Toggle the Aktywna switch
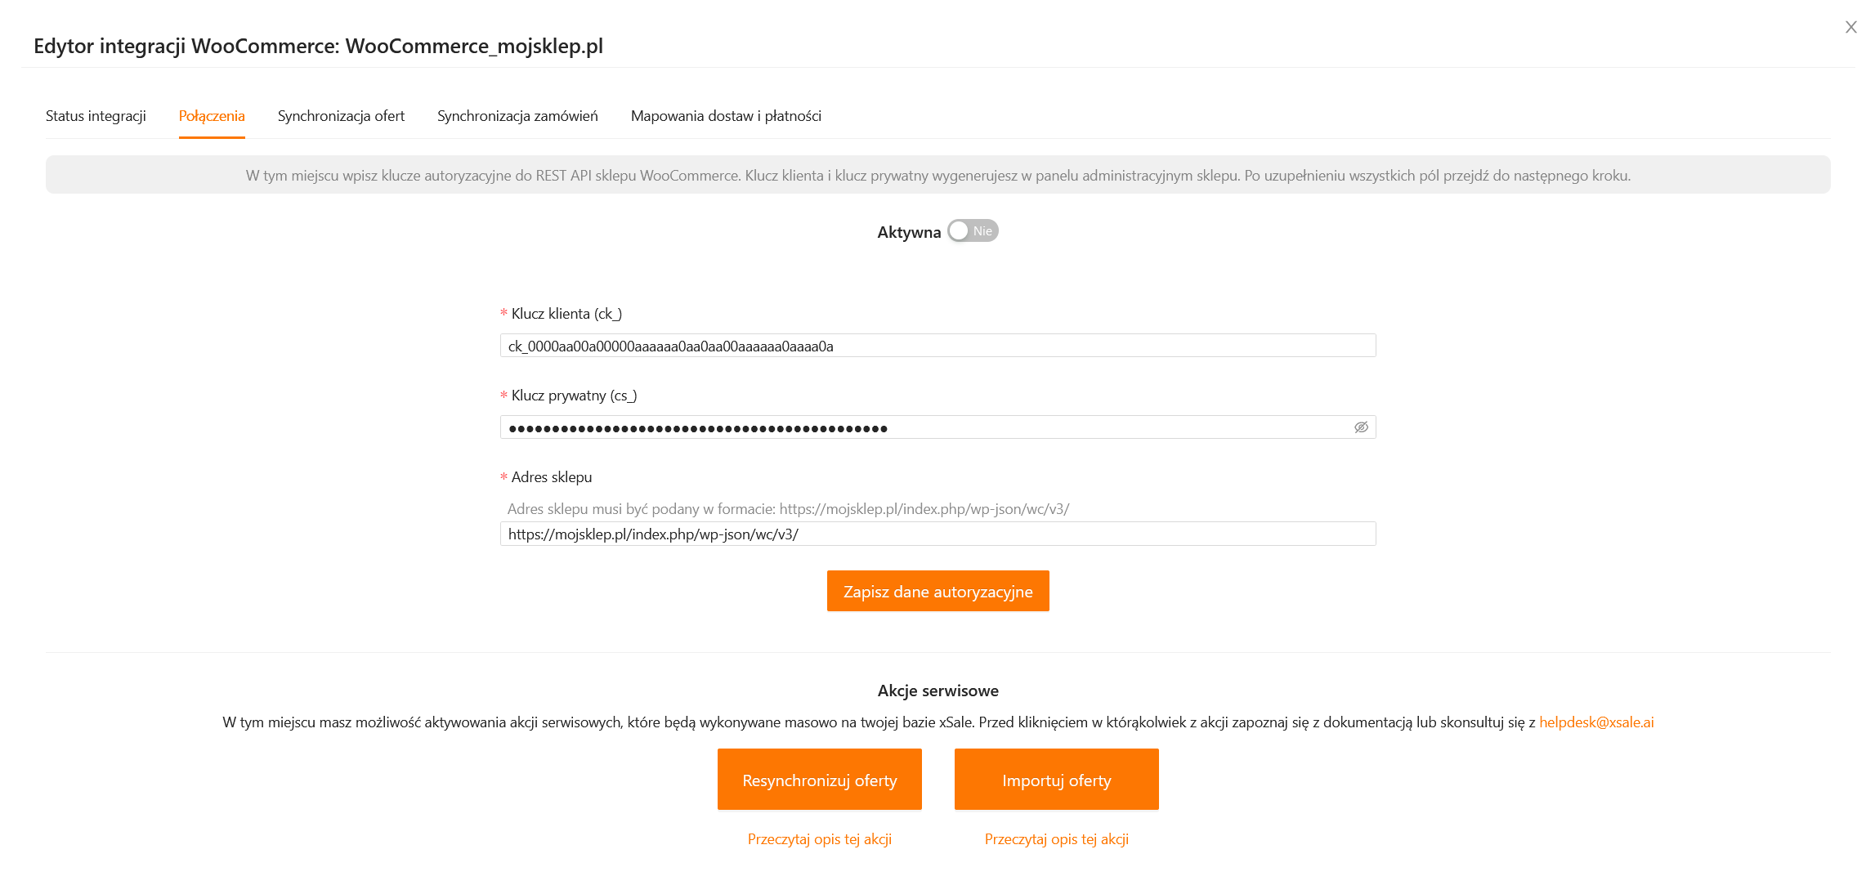Image resolution: width=1875 pixels, height=894 pixels. 973,231
